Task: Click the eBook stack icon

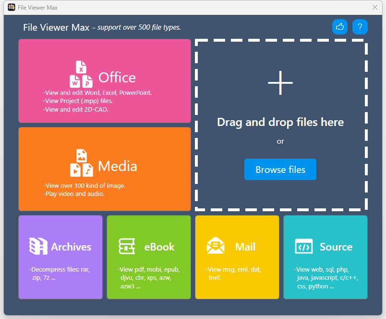Action: (127, 246)
